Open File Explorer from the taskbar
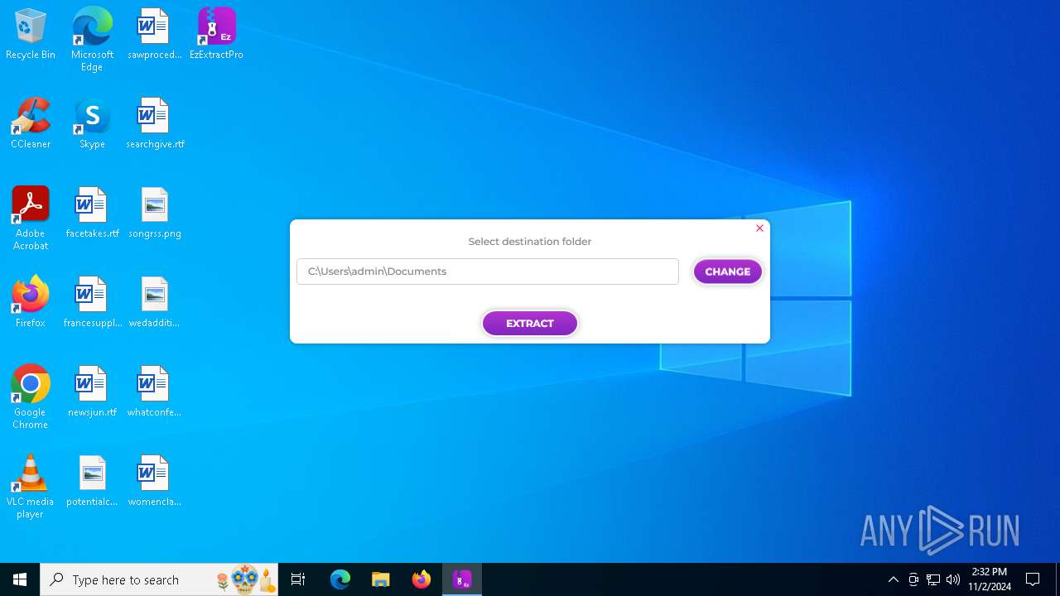This screenshot has width=1060, height=596. (380, 579)
